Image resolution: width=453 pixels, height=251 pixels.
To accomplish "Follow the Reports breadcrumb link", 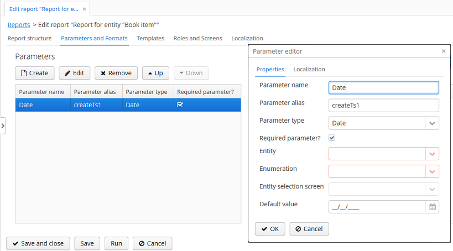I will [19, 25].
